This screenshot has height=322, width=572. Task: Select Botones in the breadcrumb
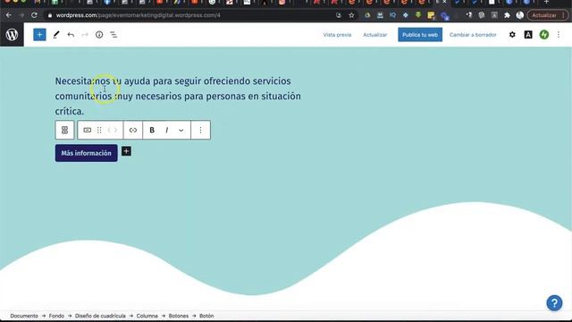[179, 316]
